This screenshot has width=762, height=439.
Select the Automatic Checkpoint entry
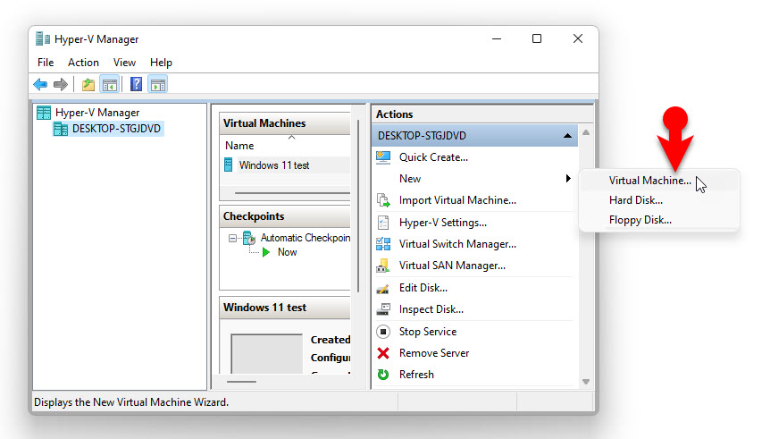(x=306, y=238)
